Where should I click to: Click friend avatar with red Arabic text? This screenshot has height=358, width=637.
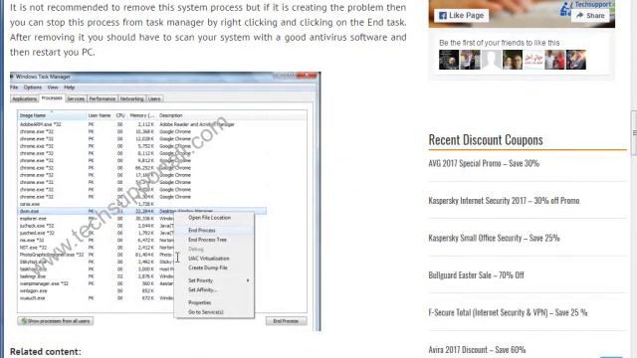click(x=533, y=60)
